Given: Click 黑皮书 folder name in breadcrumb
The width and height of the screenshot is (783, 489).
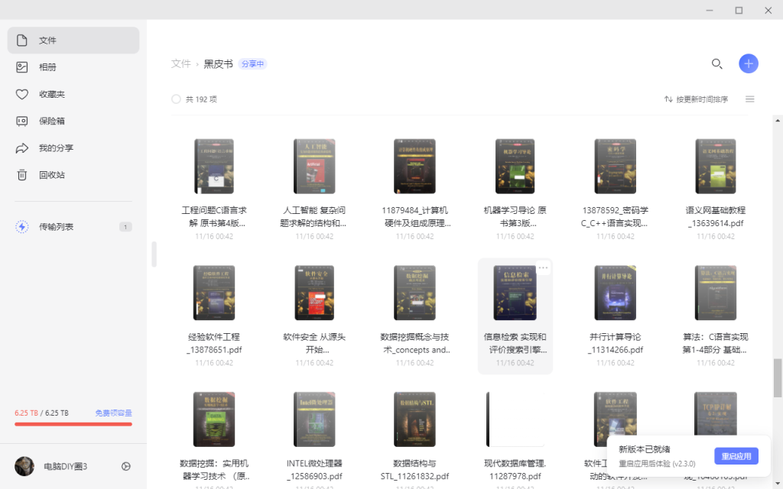Looking at the screenshot, I should coord(218,64).
